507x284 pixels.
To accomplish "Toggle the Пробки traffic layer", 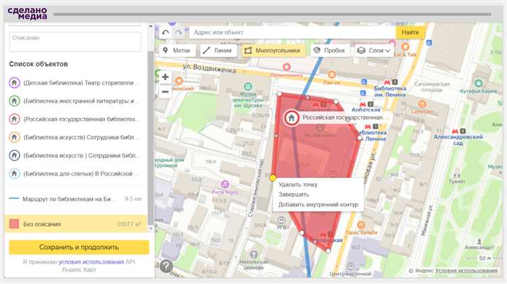I will click(330, 51).
